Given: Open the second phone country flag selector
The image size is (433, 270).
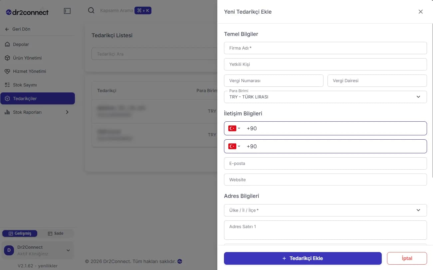Looking at the screenshot, I should coord(234,146).
